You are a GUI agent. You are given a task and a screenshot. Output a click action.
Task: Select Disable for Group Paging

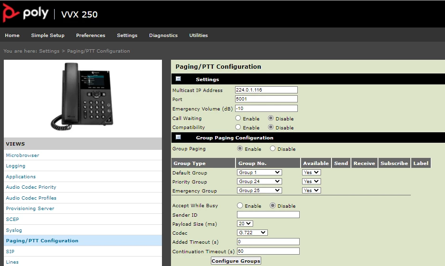tap(273, 148)
